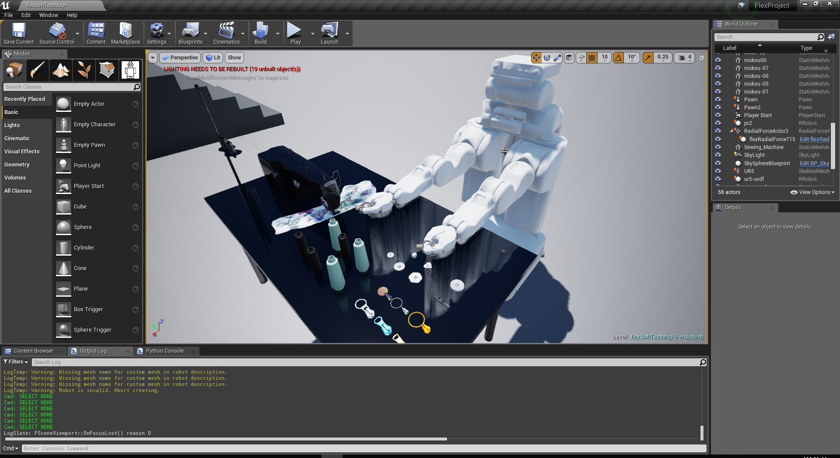Open the File menu
This screenshot has width=840, height=458.
(x=9, y=15)
